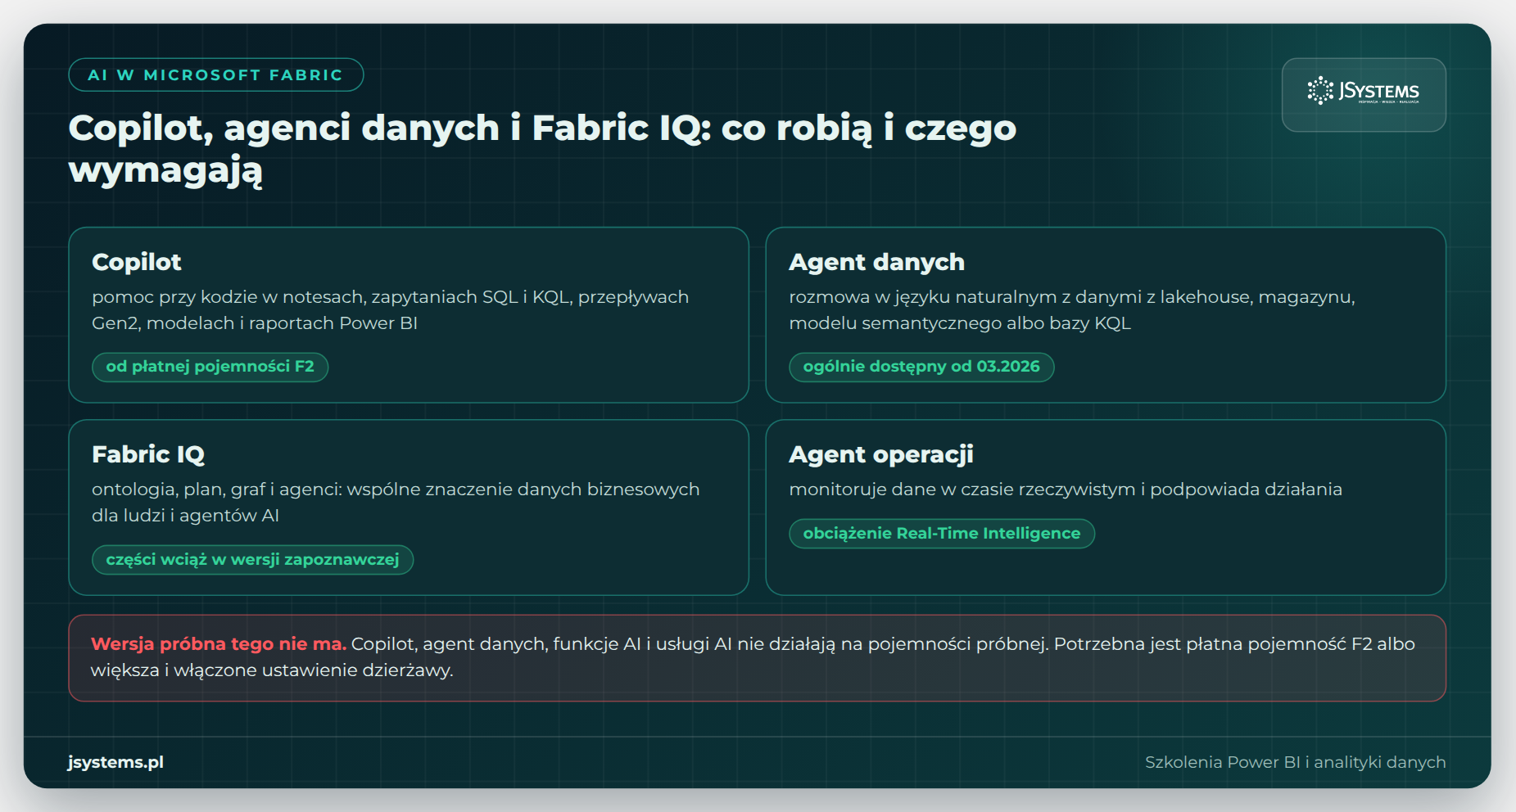The width and height of the screenshot is (1516, 812).
Task: Select the 'Agent operacji' card heading
Action: tap(880, 454)
